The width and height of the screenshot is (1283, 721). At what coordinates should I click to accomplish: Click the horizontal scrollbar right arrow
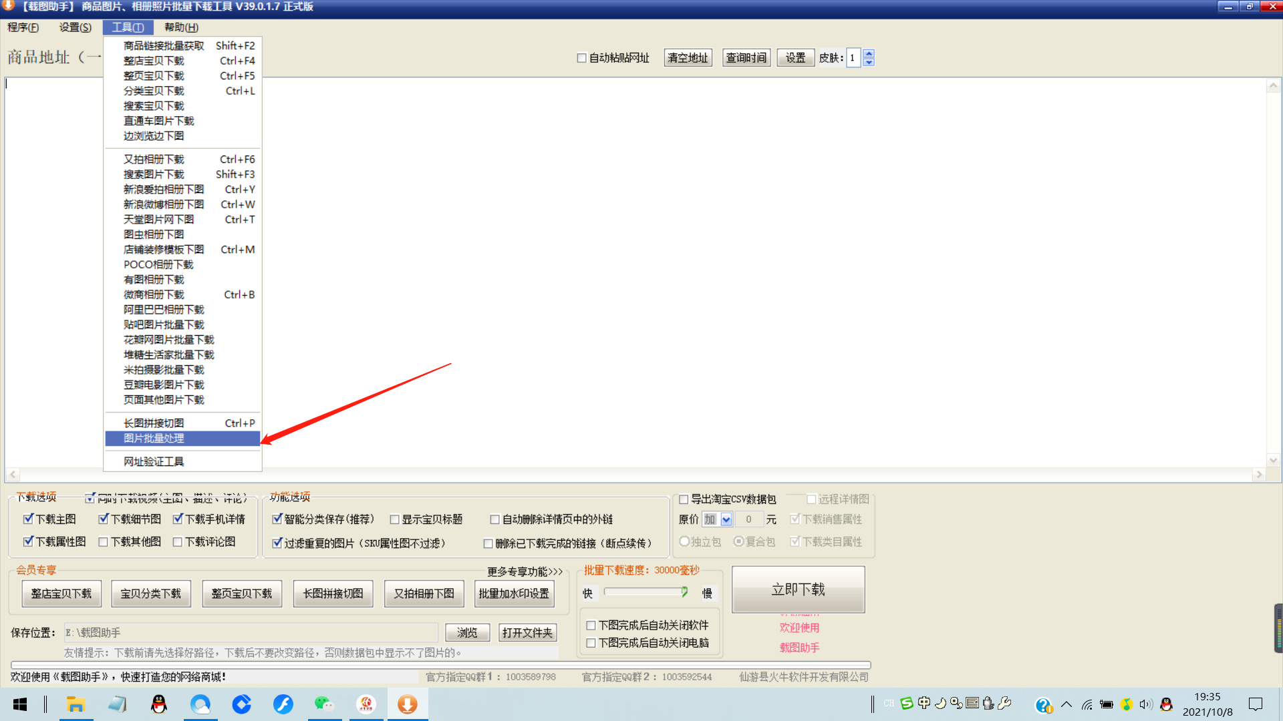[x=1259, y=475]
